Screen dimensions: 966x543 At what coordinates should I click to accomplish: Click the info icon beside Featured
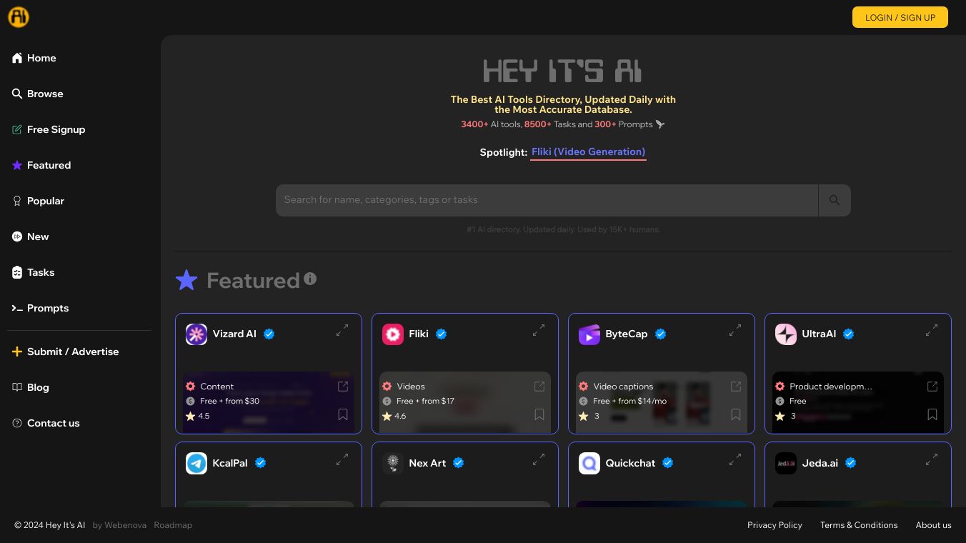(x=310, y=279)
